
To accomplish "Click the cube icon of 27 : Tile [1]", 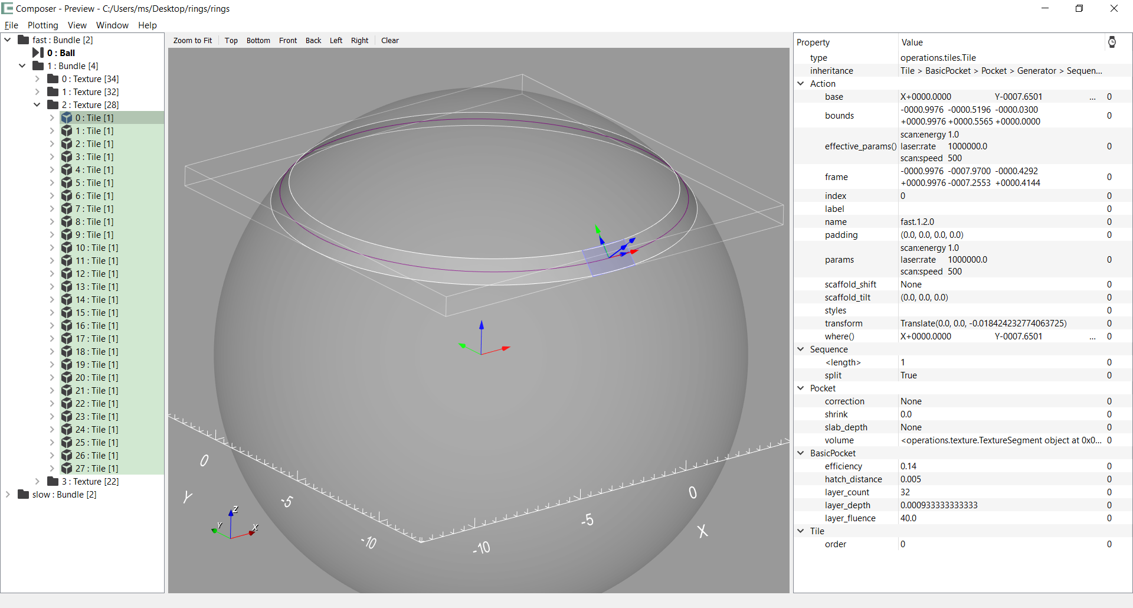I will [67, 468].
